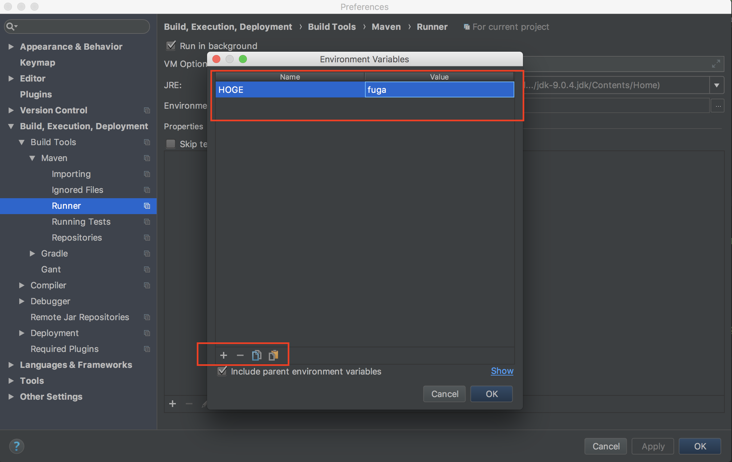This screenshot has height=462, width=732.
Task: Click project-level icon next to Maven
Action: 147,158
